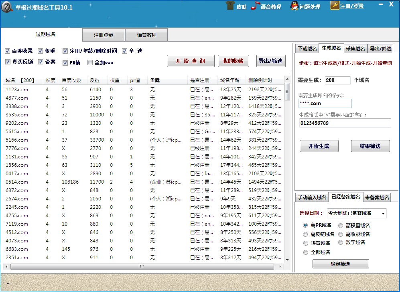This screenshot has width=400, height=292.
Task: Enable the 全加www checkbox
Action: pos(90,62)
